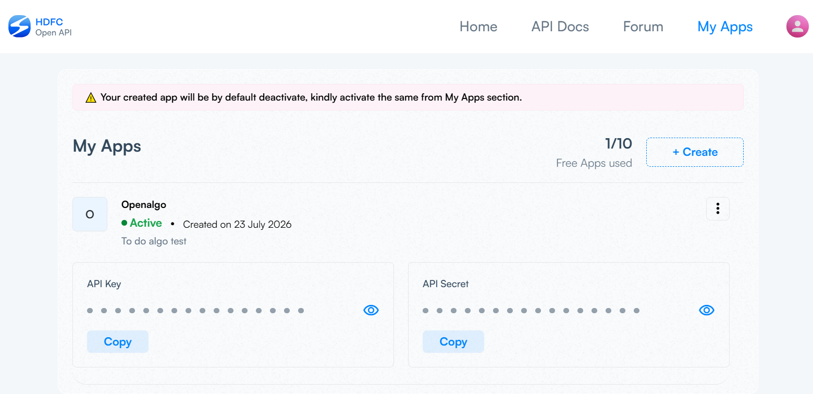Copy the API Secret

pyautogui.click(x=453, y=342)
